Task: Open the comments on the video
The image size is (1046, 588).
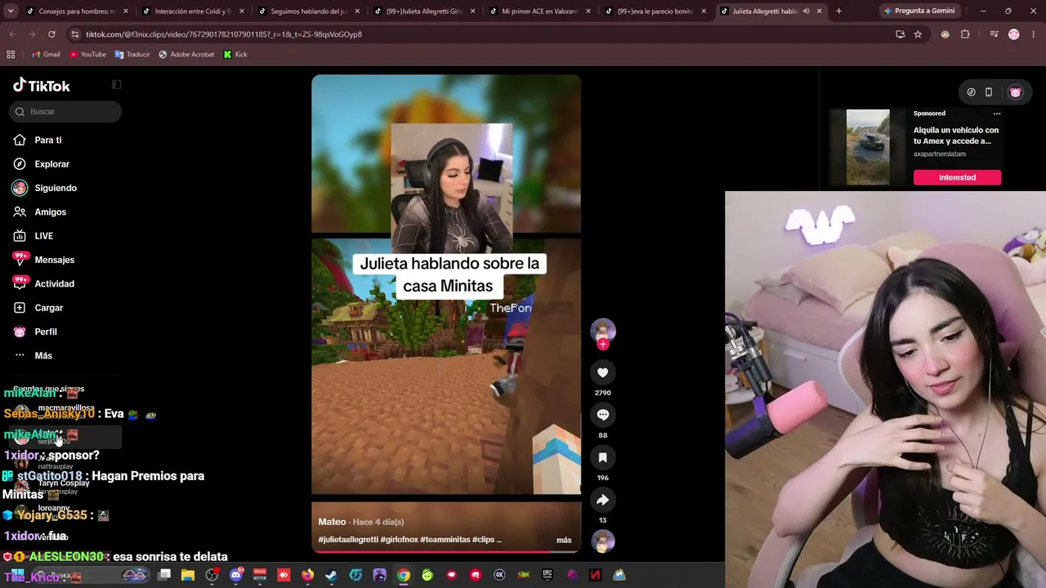Action: click(x=603, y=415)
